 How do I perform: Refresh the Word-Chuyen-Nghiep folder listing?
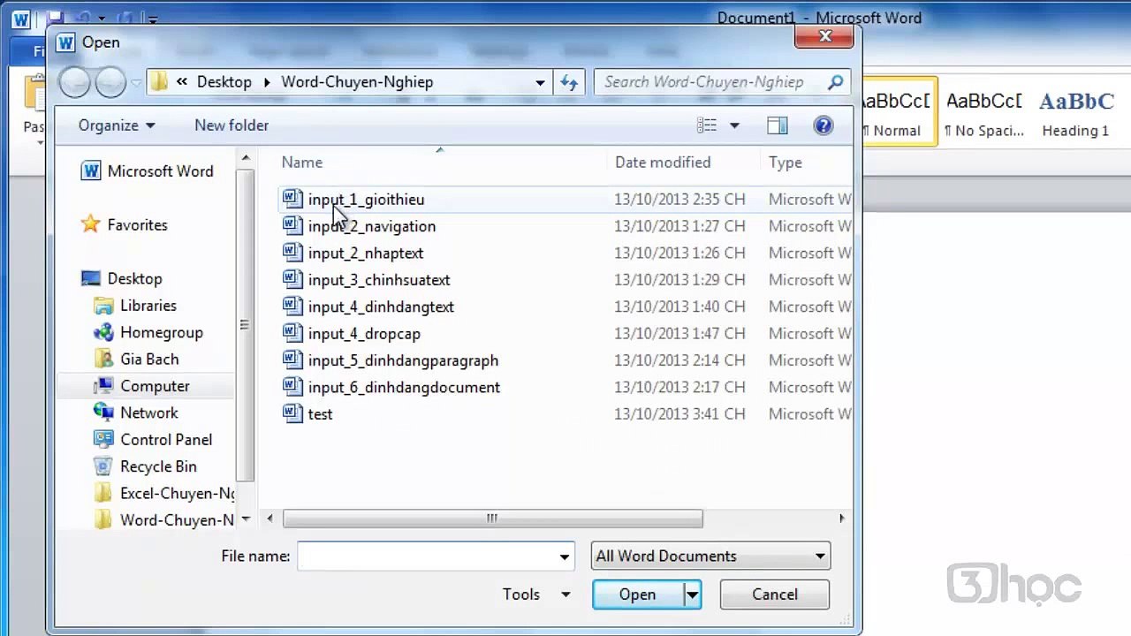tap(569, 82)
